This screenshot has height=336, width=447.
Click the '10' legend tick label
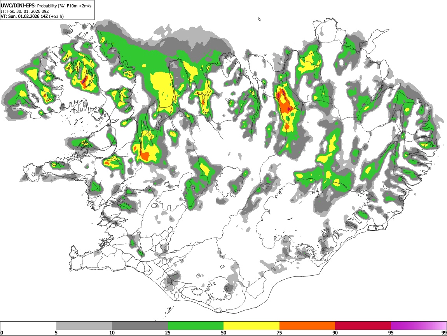click(x=112, y=332)
